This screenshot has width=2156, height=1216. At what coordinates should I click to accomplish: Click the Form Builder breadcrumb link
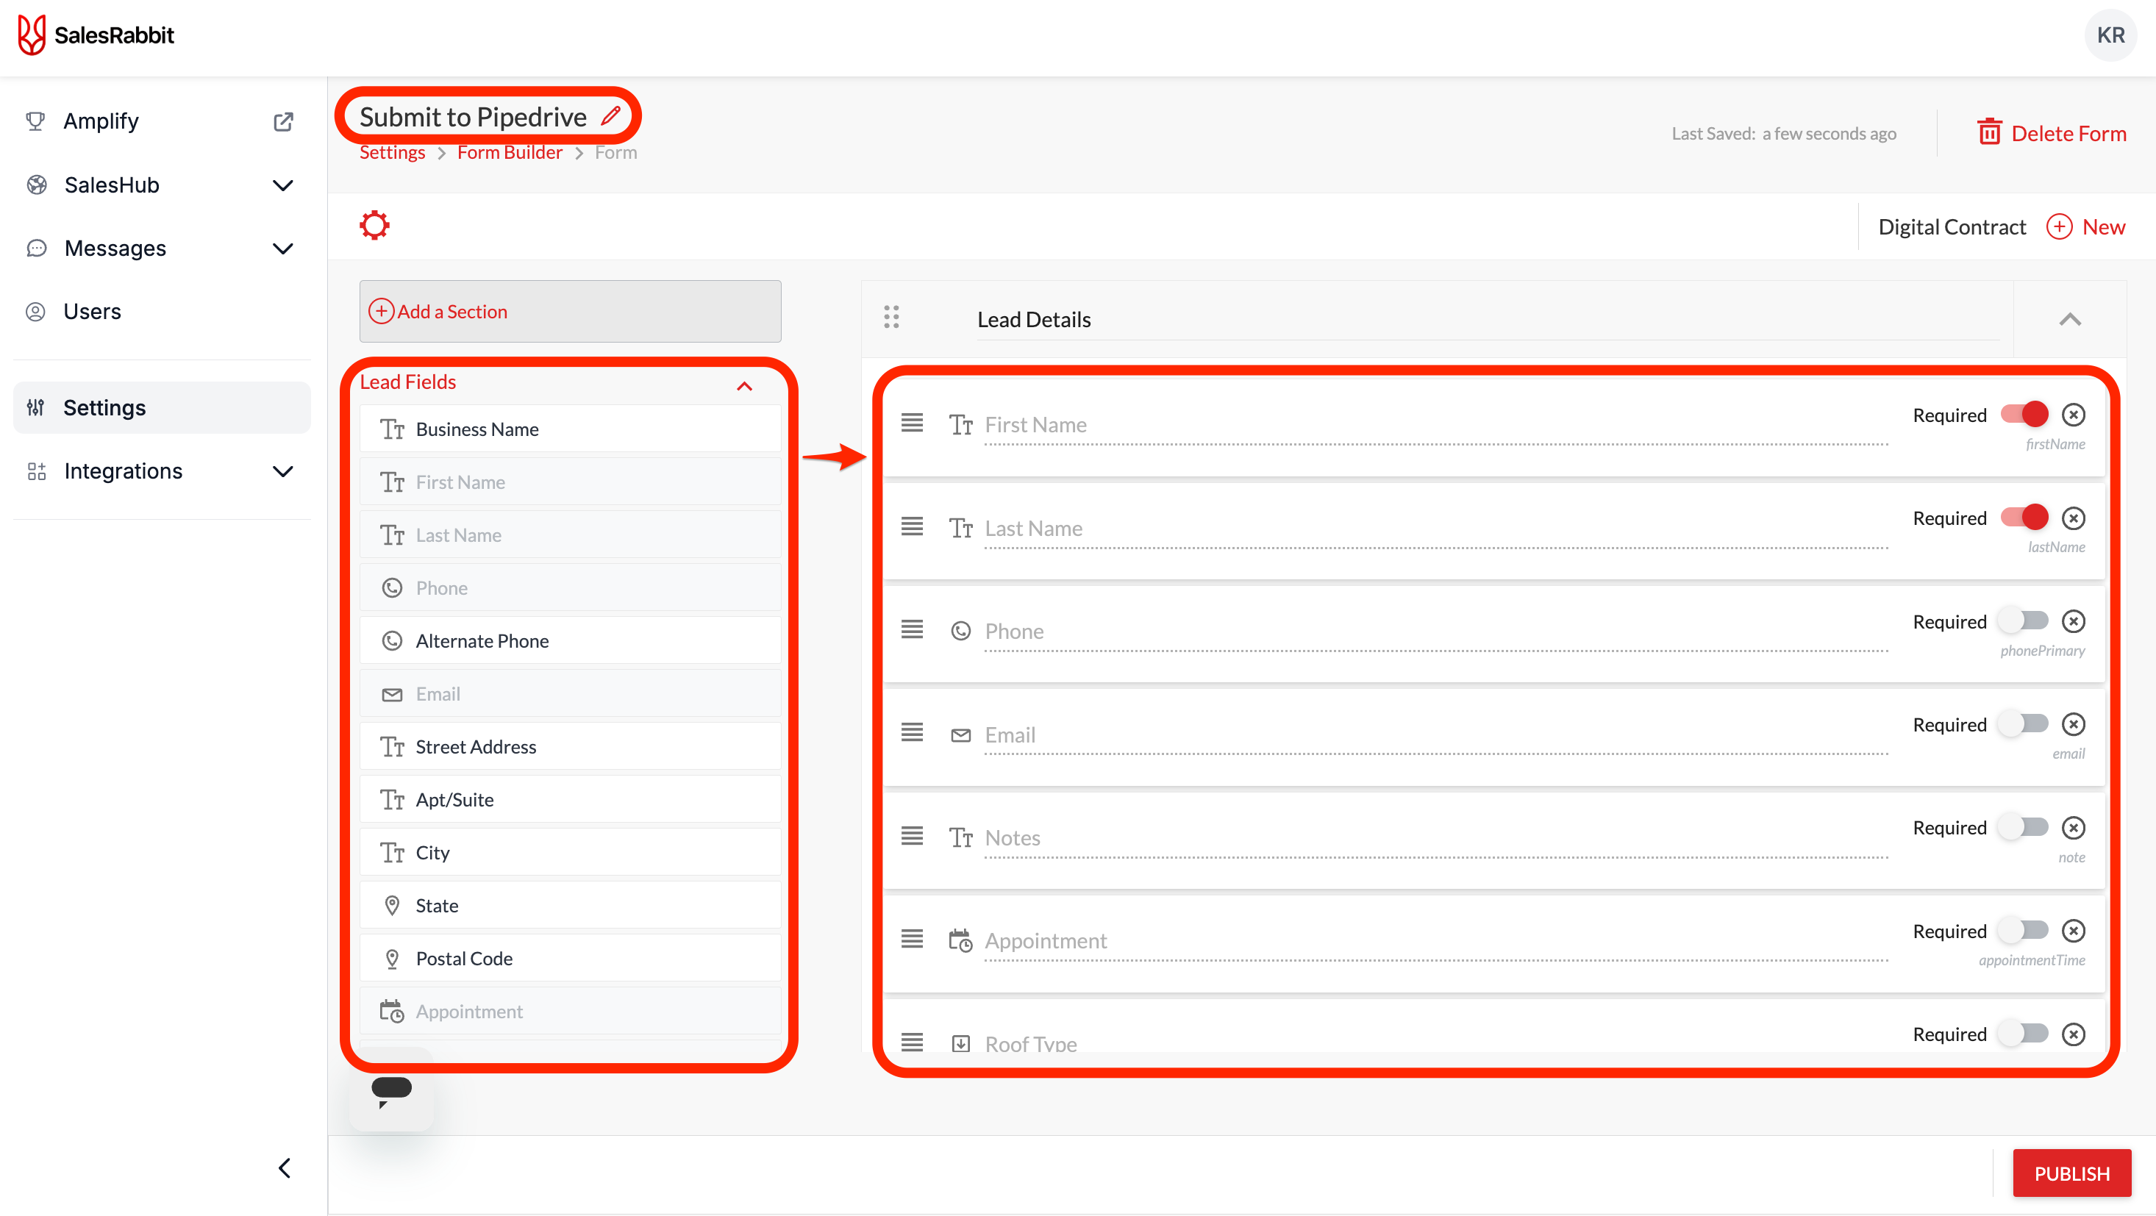509,152
